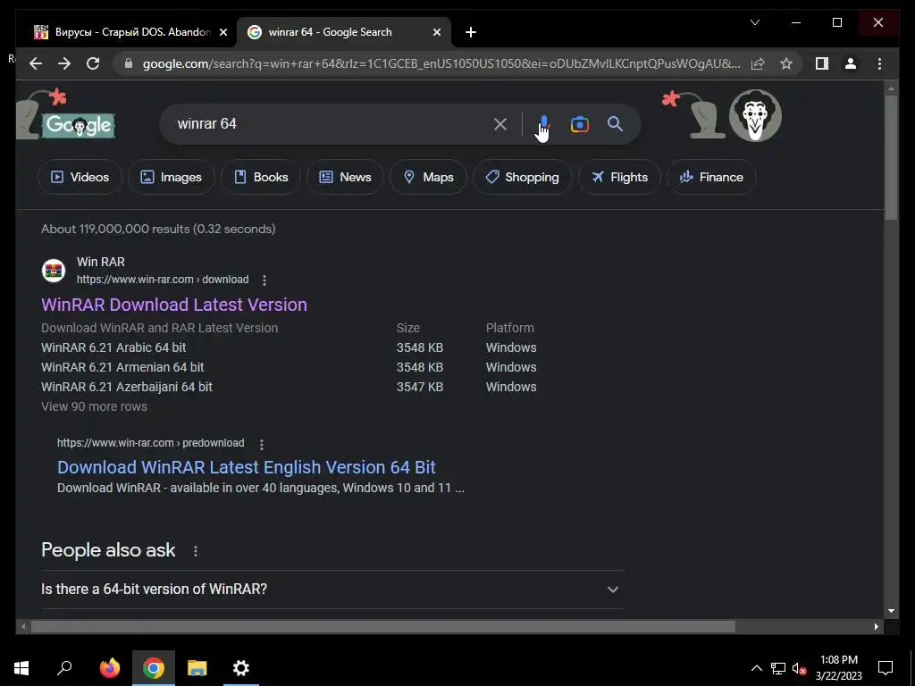
Task: Open File Explorer from the taskbar
Action: (197, 668)
